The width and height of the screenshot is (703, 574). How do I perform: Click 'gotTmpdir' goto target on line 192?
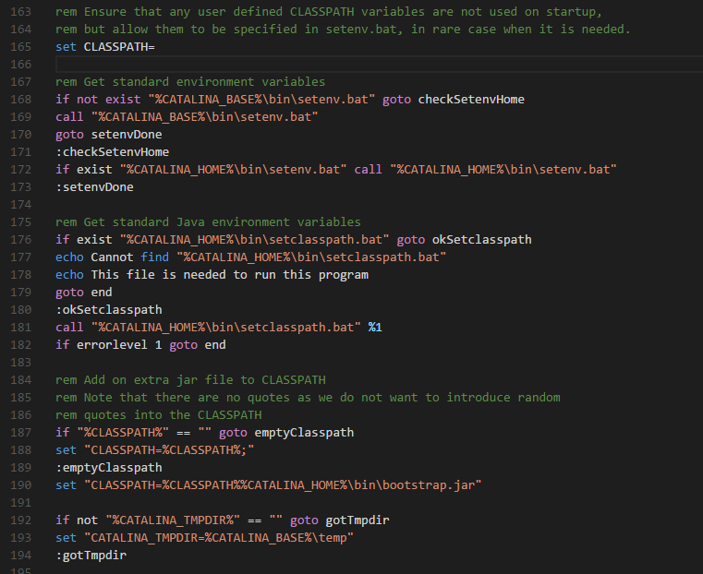click(358, 520)
